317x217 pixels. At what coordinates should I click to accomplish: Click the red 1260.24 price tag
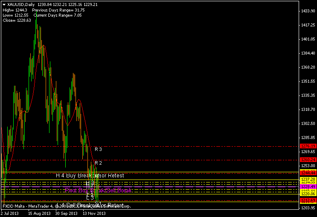[x=308, y=159]
